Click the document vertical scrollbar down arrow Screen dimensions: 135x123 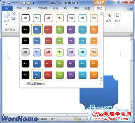[132, 101]
